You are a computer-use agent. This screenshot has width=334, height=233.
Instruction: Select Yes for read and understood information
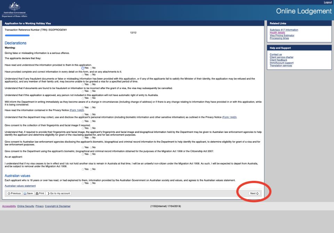(x=83, y=68)
